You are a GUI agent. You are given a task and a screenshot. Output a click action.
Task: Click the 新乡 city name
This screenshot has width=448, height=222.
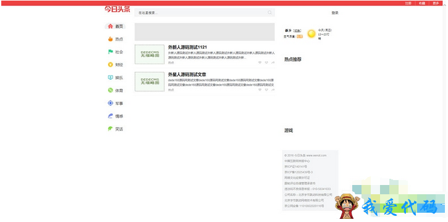tap(289, 30)
